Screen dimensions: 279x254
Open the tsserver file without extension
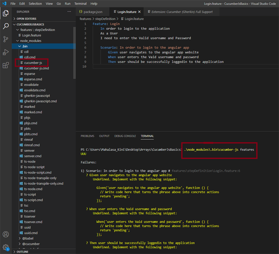(44, 216)
